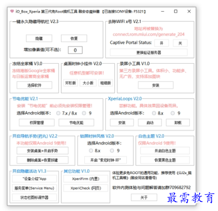Select 8.x radio in 锁屏时钟风格

91,151
